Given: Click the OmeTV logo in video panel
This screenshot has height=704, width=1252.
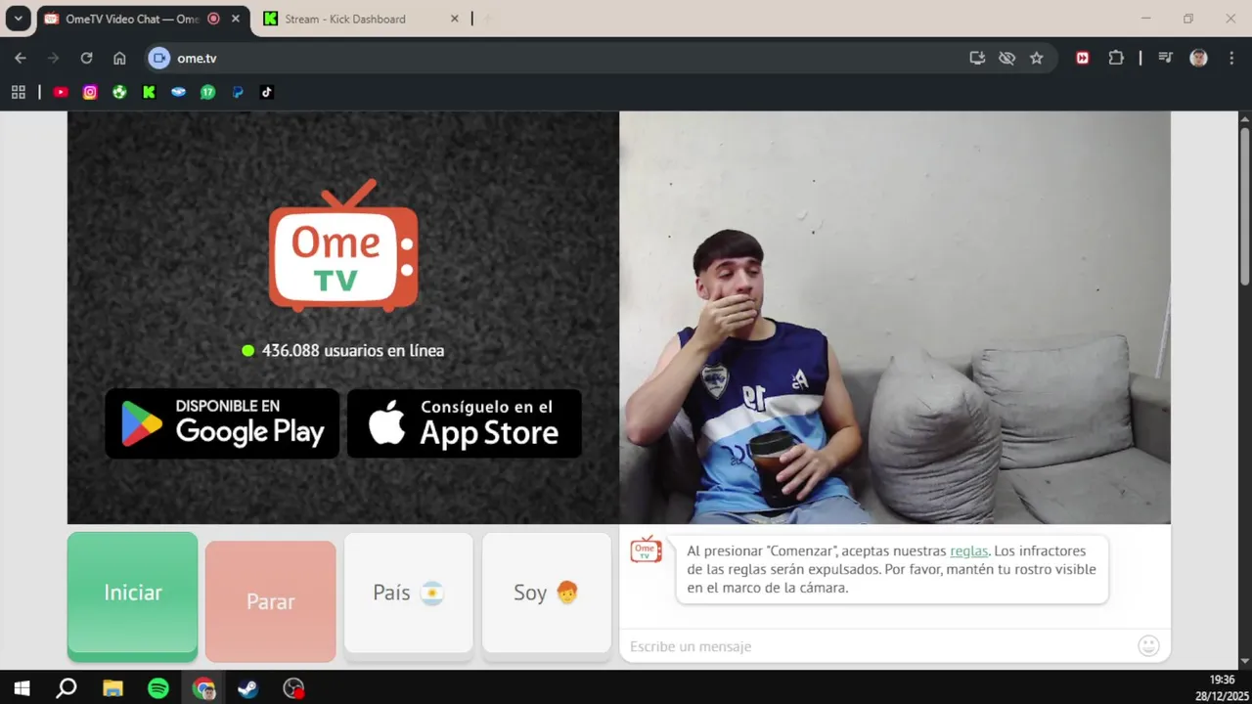Looking at the screenshot, I should click(343, 245).
